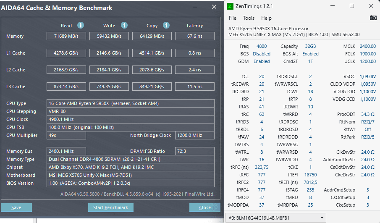380x223 pixels.
Task: Select Memory Read value 71689 MB/s
Action: click(x=66, y=36)
